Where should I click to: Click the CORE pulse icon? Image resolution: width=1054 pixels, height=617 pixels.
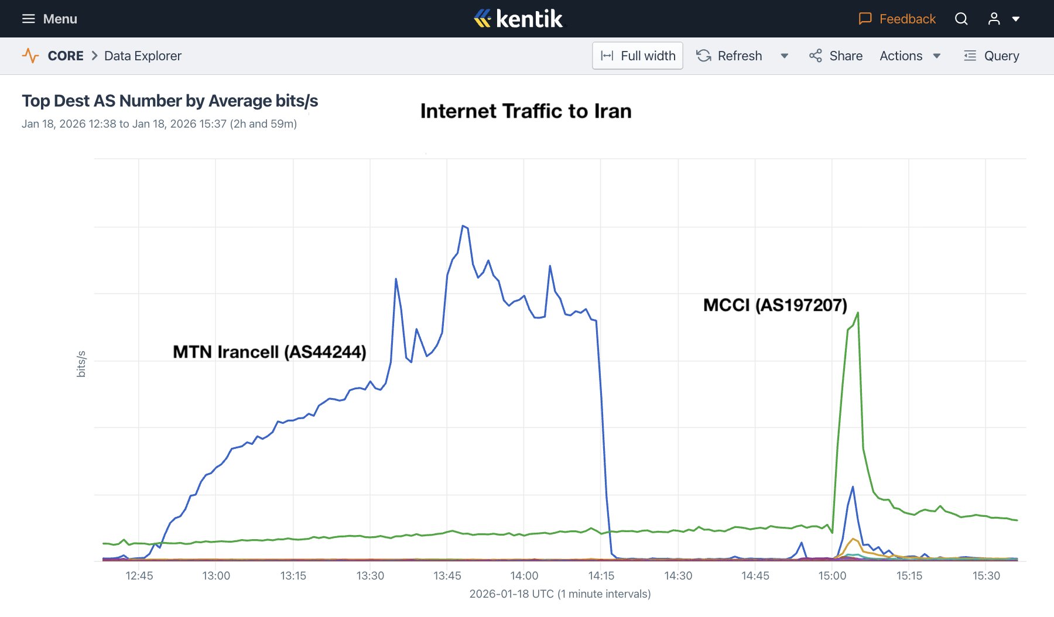point(30,56)
